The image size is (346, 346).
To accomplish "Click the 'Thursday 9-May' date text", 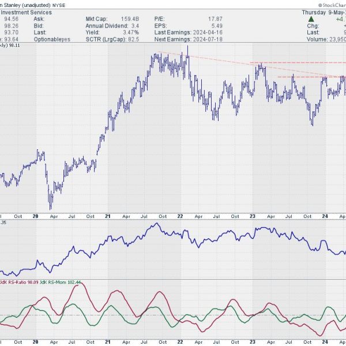I will pyautogui.click(x=324, y=12).
